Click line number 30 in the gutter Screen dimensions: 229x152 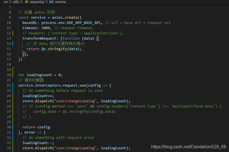(x=9, y=127)
